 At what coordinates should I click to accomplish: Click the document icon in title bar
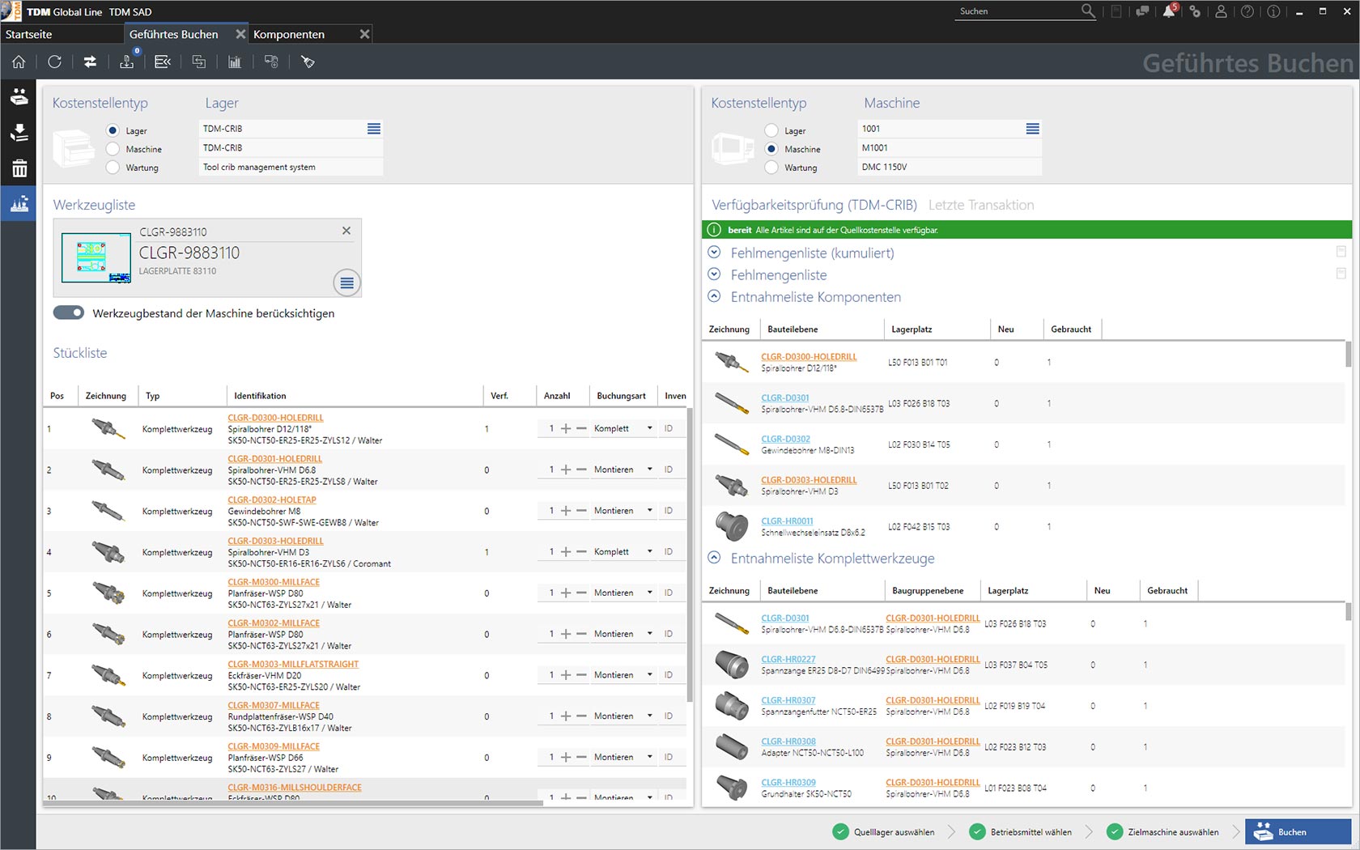click(x=1116, y=11)
